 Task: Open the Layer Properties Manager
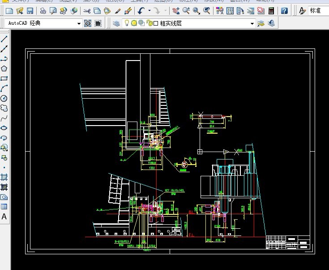(x=116, y=23)
